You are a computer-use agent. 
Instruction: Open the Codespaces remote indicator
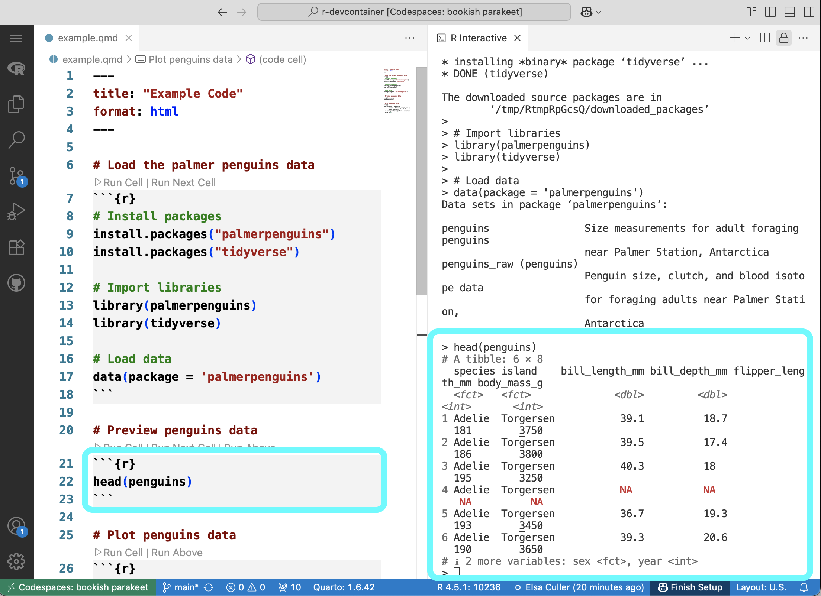[x=78, y=587]
